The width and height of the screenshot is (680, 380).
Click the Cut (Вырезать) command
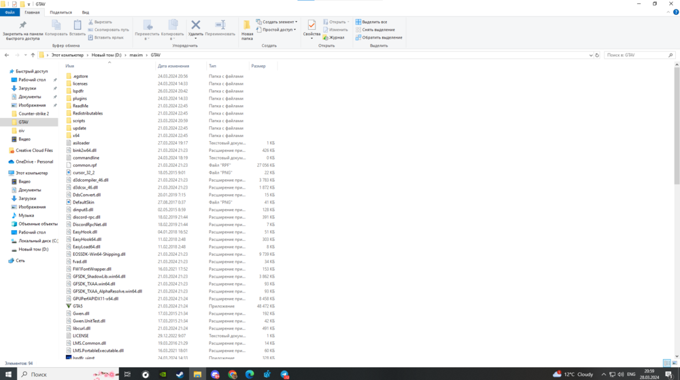tap(100, 22)
